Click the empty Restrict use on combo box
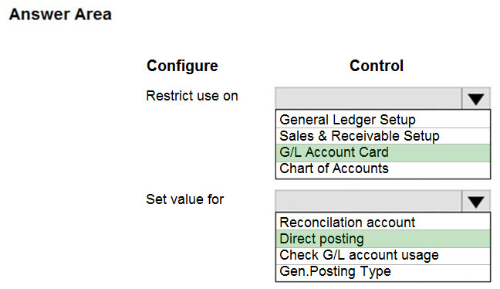Viewport: 500px width, 289px height. pyautogui.click(x=369, y=98)
